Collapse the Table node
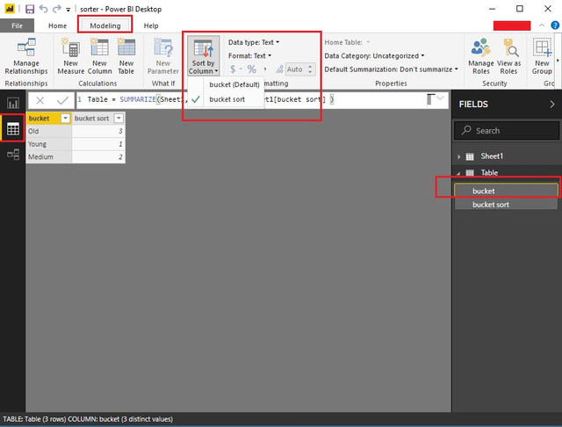Screen dimensions: 562x427 pyautogui.click(x=458, y=173)
